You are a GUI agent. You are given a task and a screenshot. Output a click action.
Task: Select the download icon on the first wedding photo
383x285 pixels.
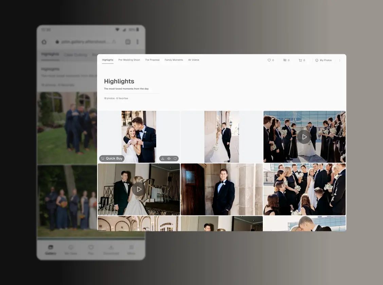(x=162, y=158)
